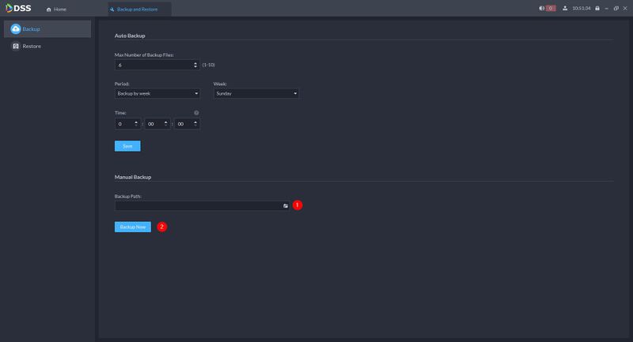Increase the seconds value in Time
Image resolution: width=633 pixels, height=342 pixels.
point(195,122)
